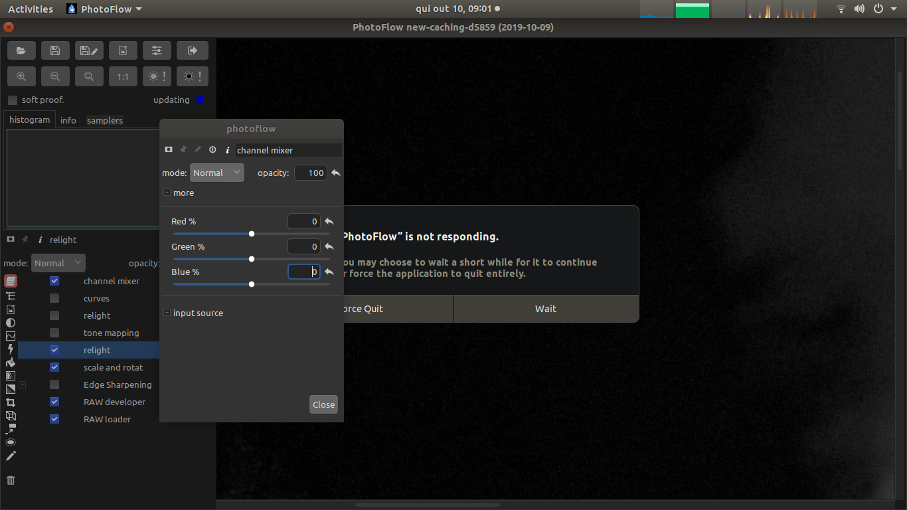Expand the 'input source' section
Screen dimensions: 907x510
167,313
